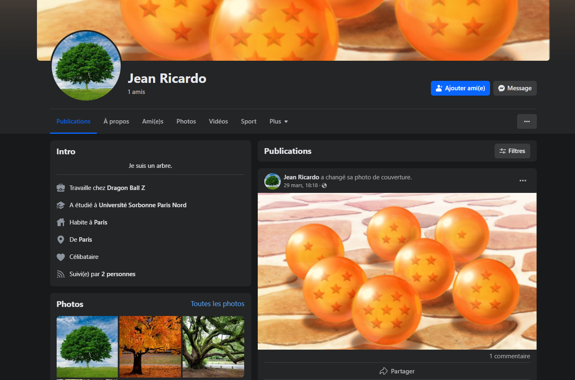Open the Toutes les photos link

pos(218,304)
